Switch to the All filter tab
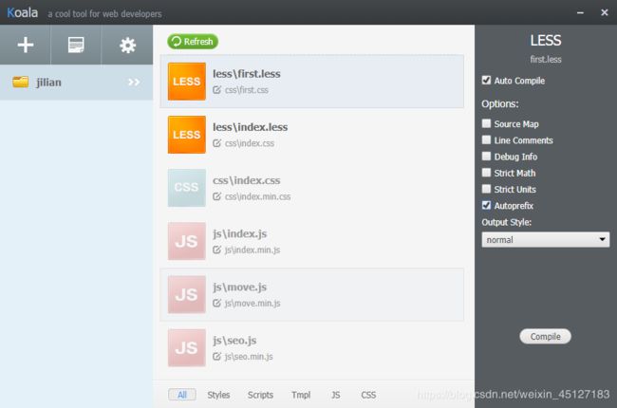Screen dimensions: 617x408 (x=182, y=395)
